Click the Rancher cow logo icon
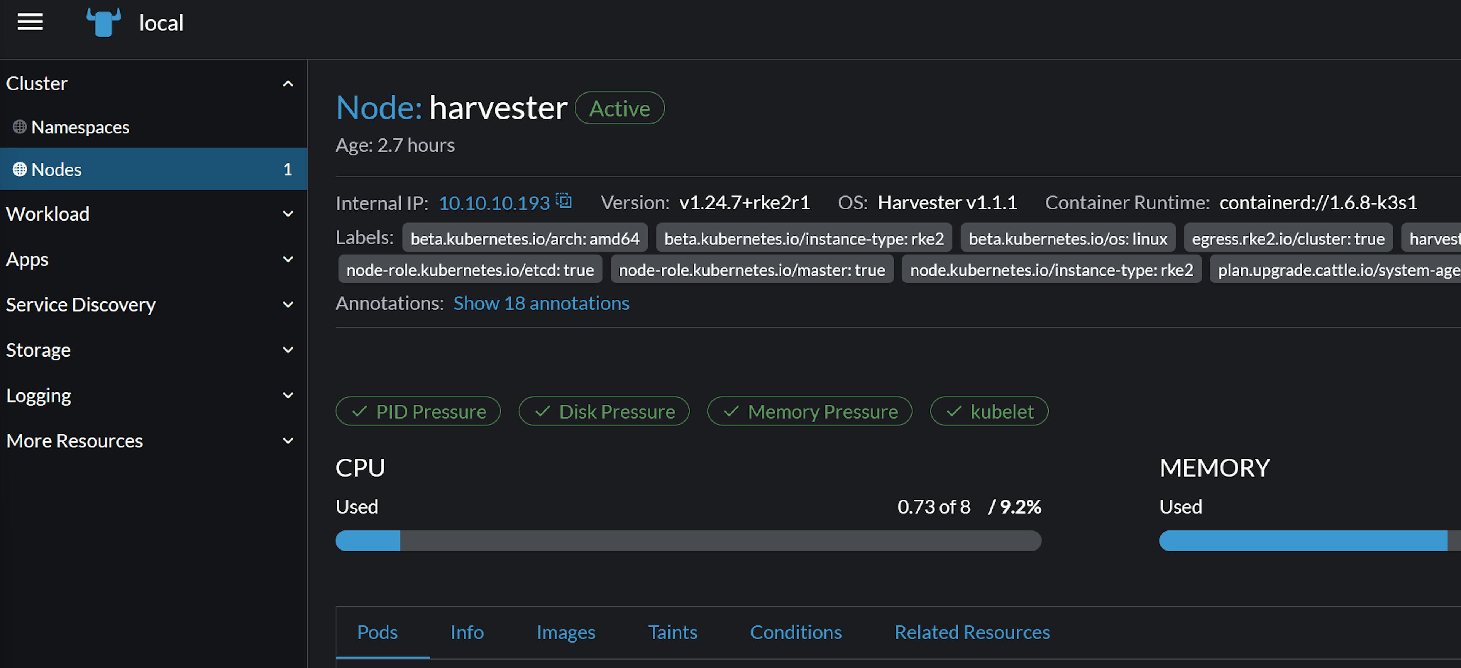 103,23
